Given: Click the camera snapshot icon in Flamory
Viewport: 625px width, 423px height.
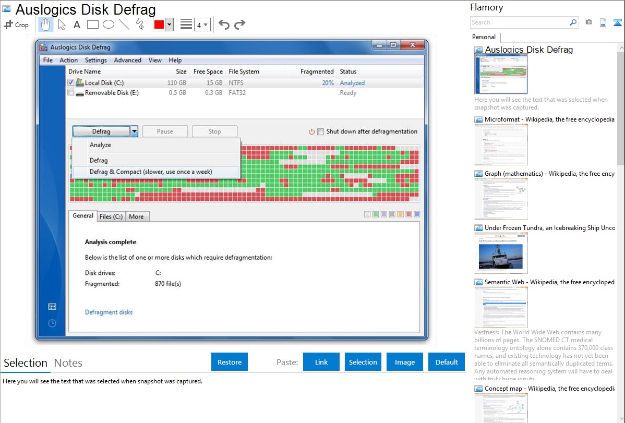Looking at the screenshot, I should pyautogui.click(x=588, y=22).
